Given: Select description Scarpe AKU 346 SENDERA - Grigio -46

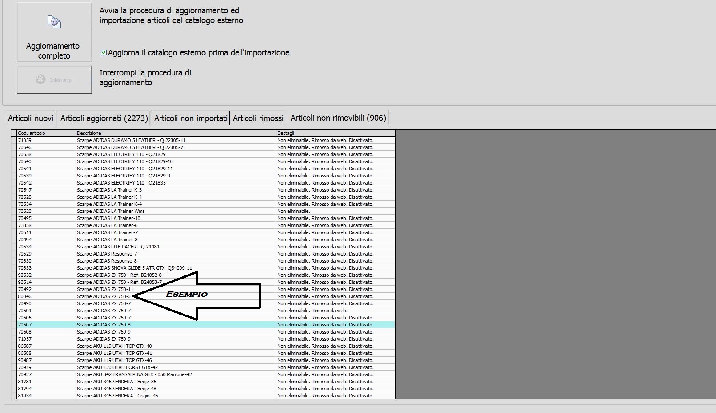Looking at the screenshot, I should click(x=118, y=396).
